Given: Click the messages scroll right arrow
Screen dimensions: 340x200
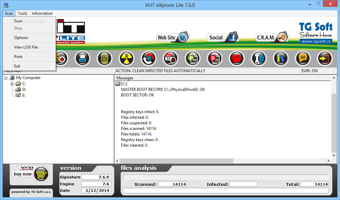Looking at the screenshot, I should pyautogui.click(x=328, y=161).
